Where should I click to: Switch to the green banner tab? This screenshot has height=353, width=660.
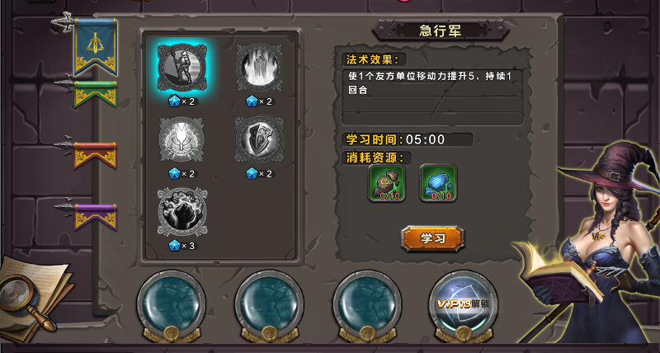click(x=96, y=94)
